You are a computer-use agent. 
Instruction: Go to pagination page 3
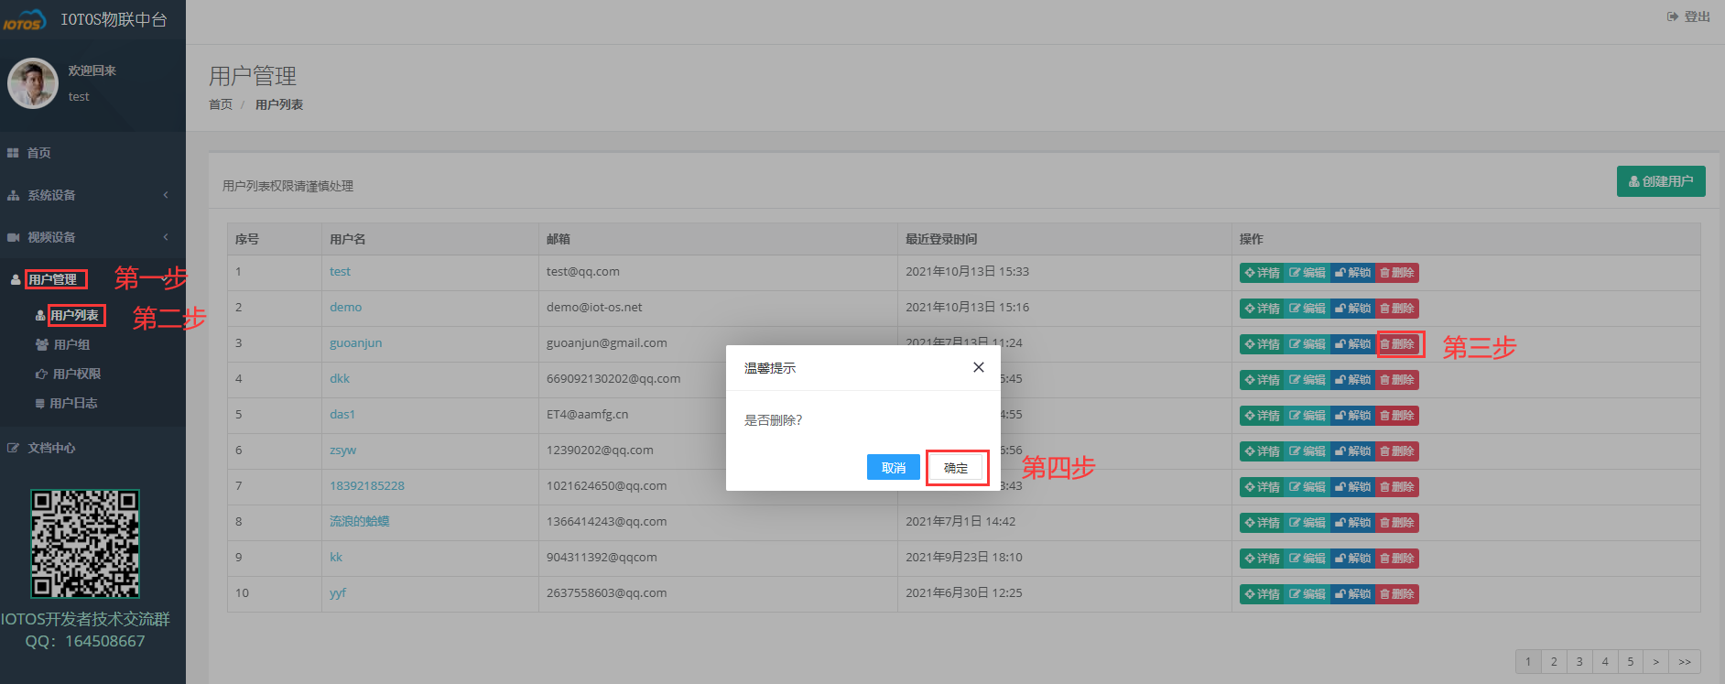coord(1579,661)
